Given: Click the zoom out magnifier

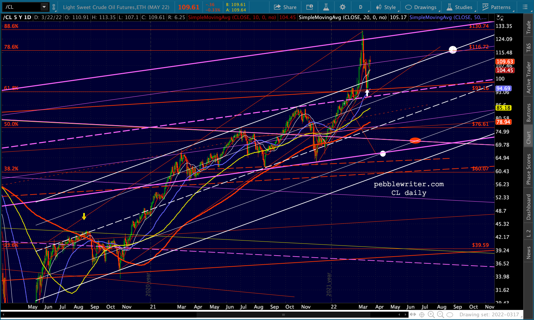Looking at the screenshot, I should 440,315.
